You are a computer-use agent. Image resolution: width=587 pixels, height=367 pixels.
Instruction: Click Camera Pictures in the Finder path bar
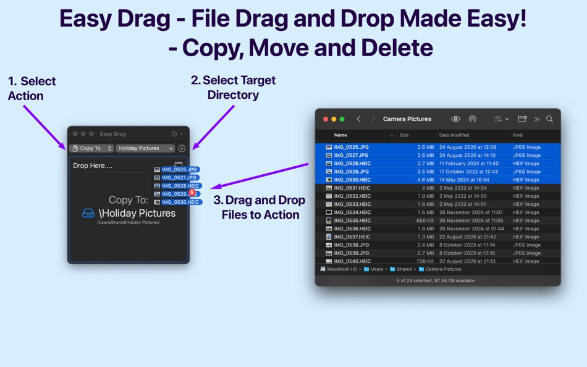[440, 269]
